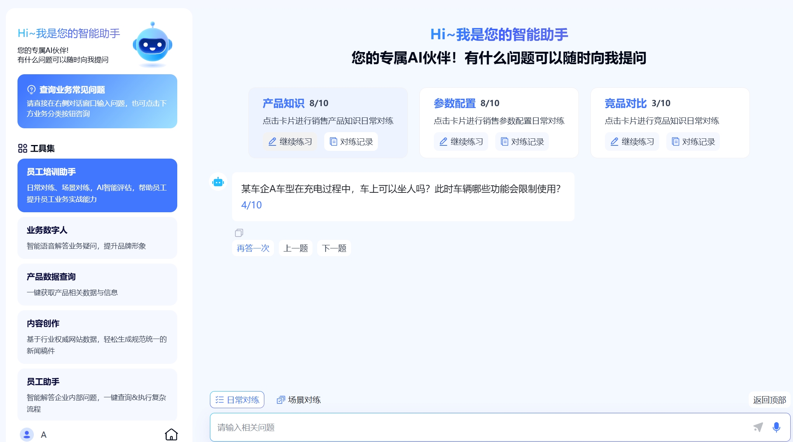Click 返回顶部 link
793x442 pixels.
[769, 400]
